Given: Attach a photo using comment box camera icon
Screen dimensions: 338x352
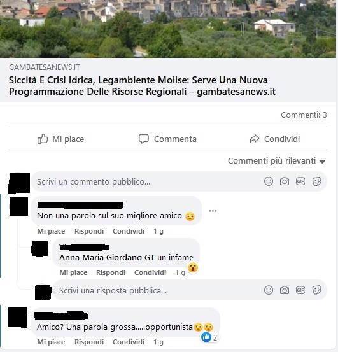Looking at the screenshot, I should 285,181.
